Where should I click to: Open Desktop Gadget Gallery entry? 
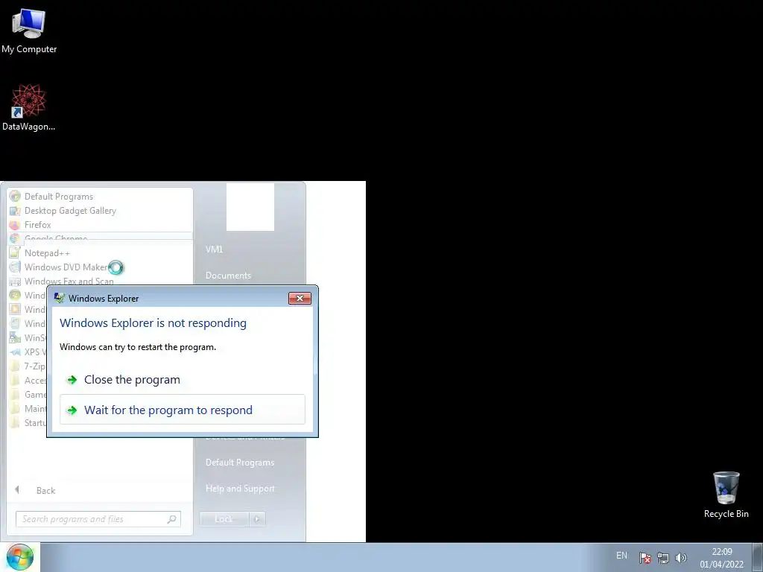[x=70, y=211]
